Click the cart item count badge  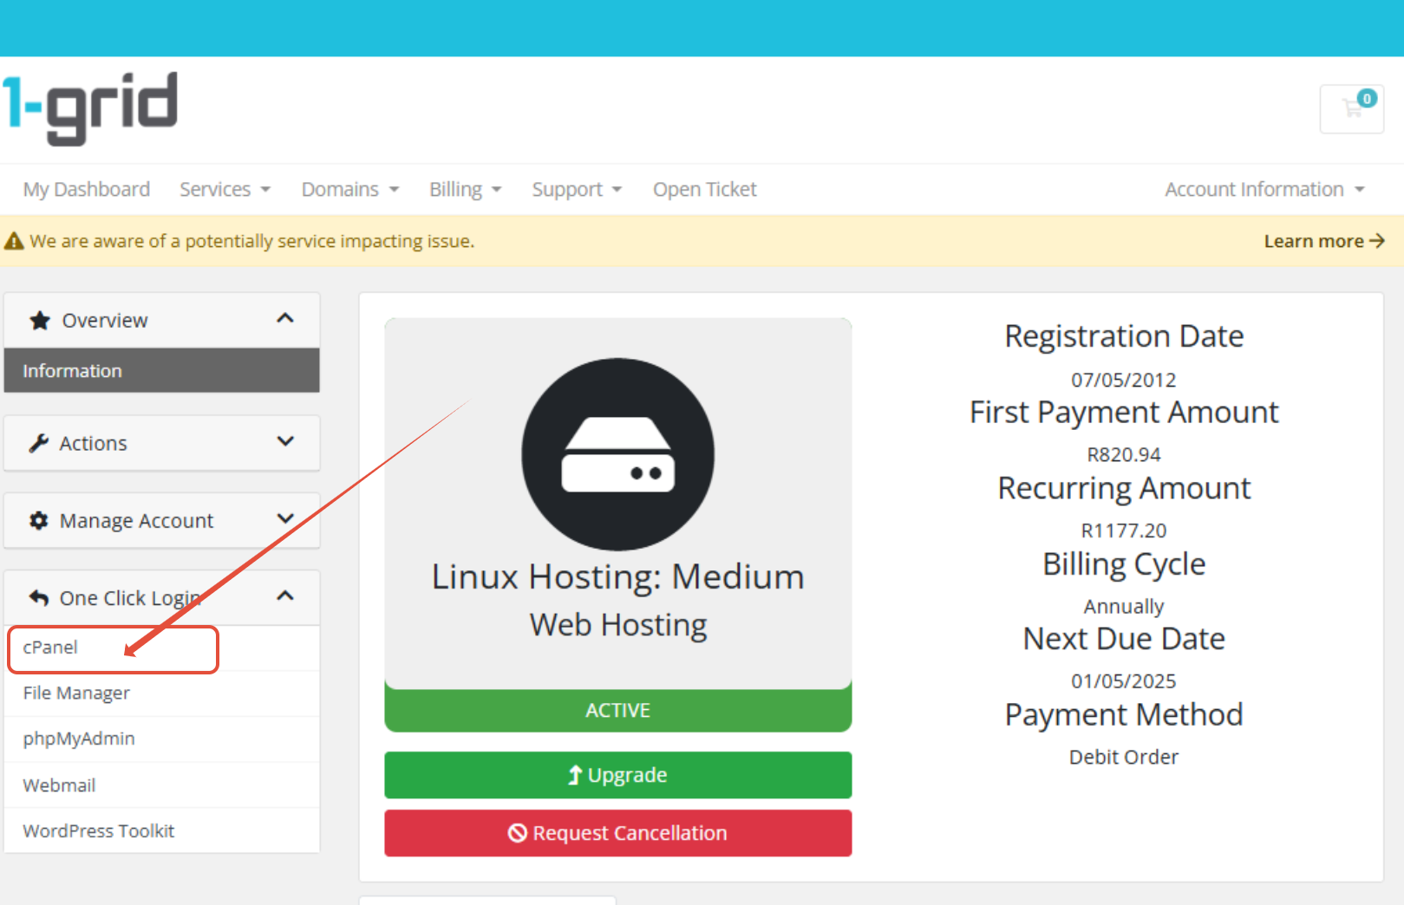pyautogui.click(x=1368, y=98)
